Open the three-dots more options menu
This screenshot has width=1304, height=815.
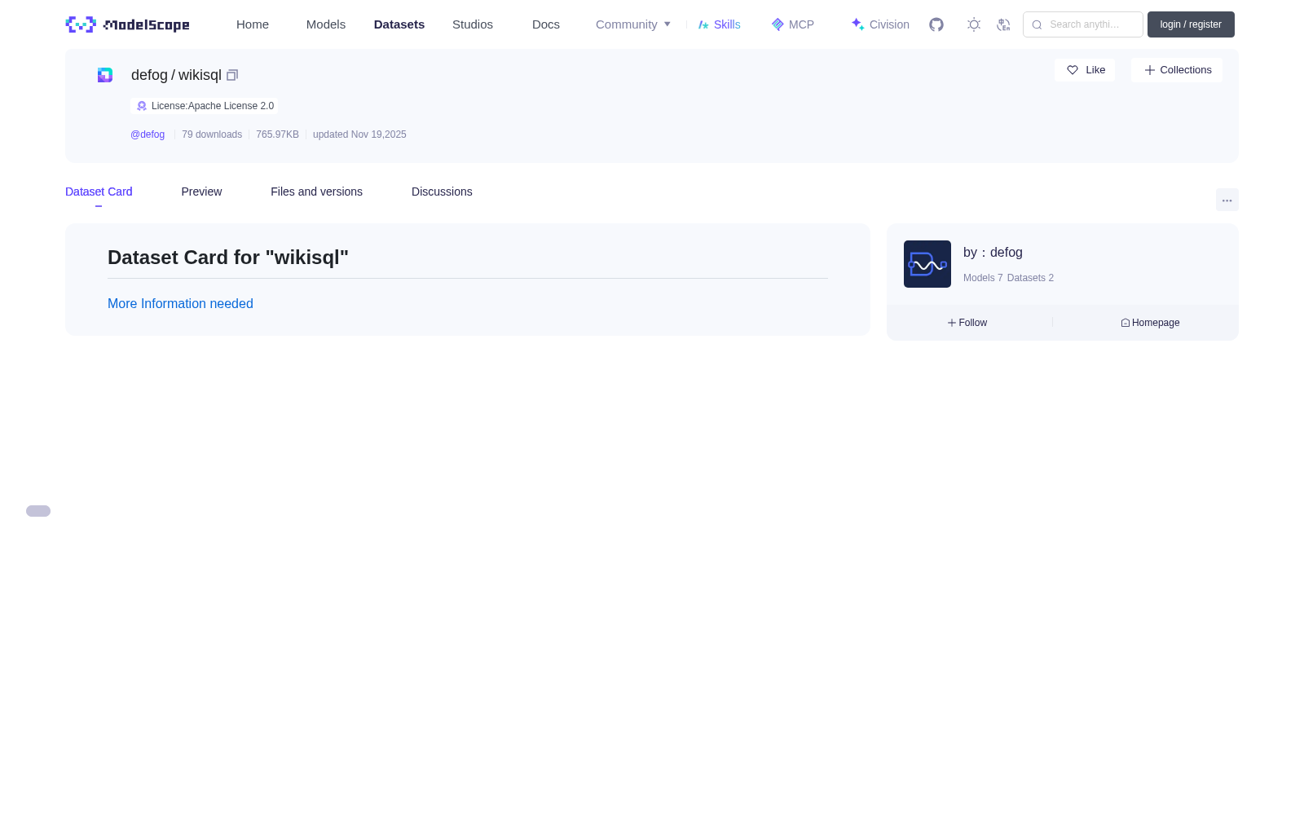click(x=1227, y=200)
